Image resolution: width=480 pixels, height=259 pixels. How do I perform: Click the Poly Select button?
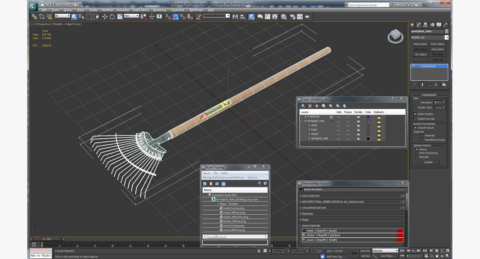(x=438, y=49)
